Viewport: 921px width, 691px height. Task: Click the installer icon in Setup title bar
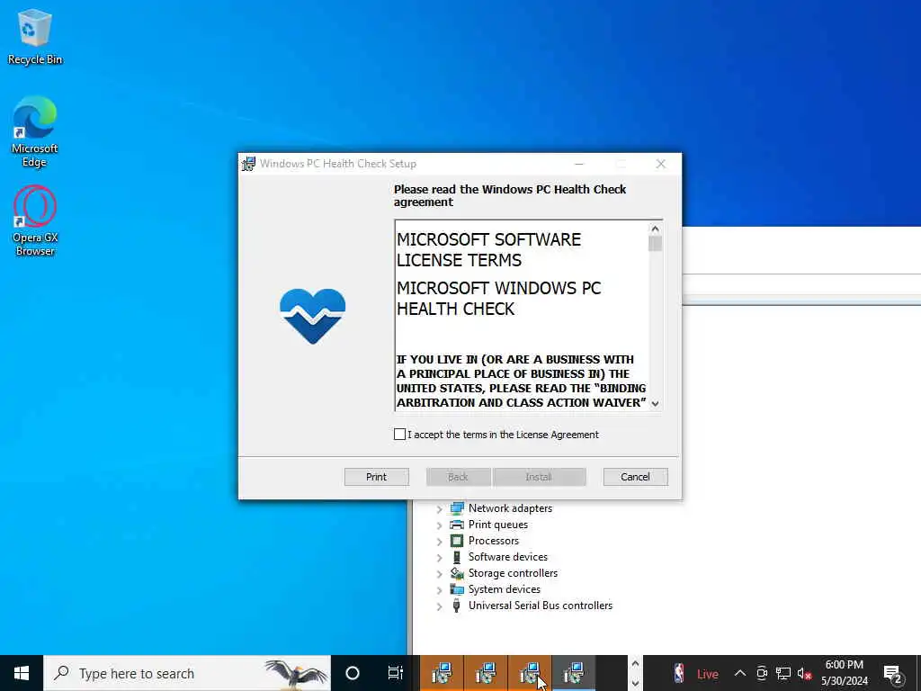(248, 164)
